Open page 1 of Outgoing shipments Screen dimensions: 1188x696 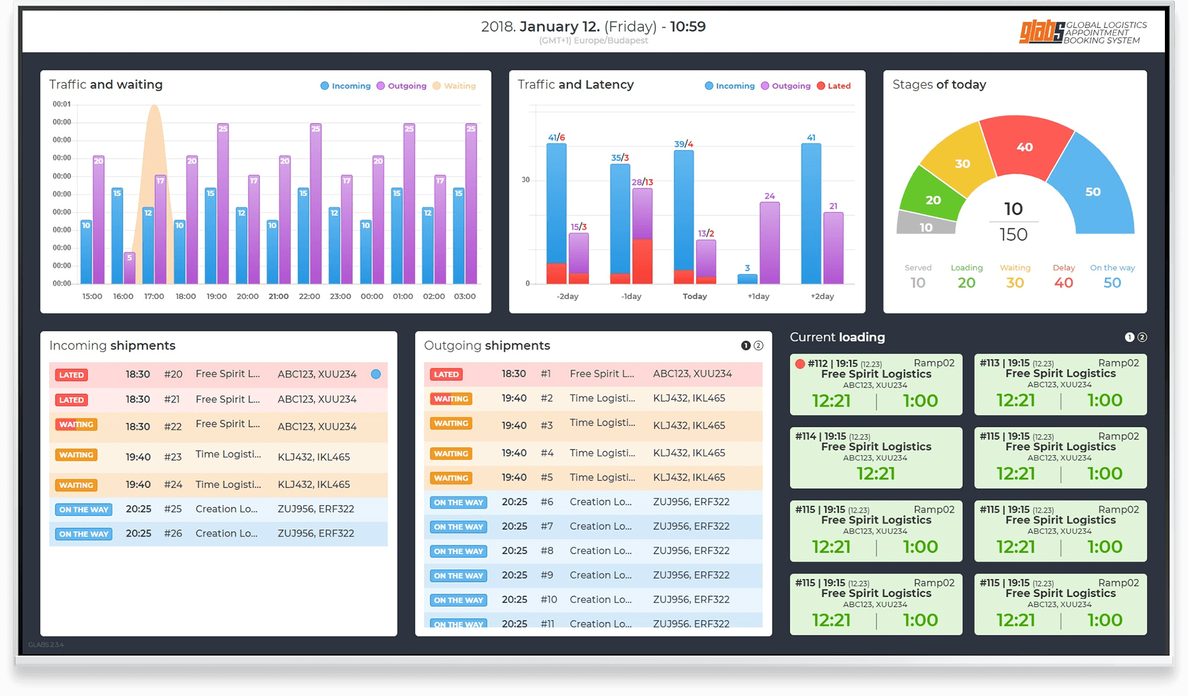[746, 346]
